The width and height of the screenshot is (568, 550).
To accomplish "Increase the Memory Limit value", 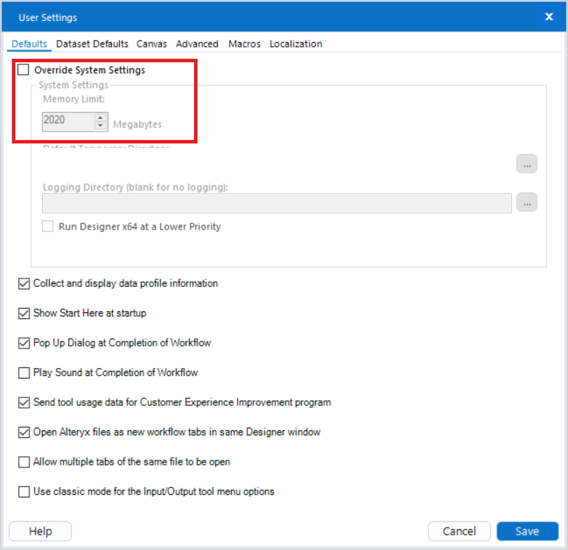I will click(99, 118).
